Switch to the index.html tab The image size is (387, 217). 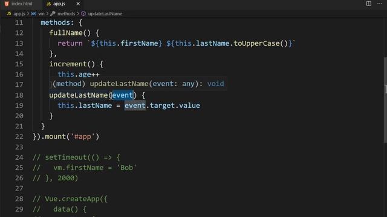click(21, 4)
